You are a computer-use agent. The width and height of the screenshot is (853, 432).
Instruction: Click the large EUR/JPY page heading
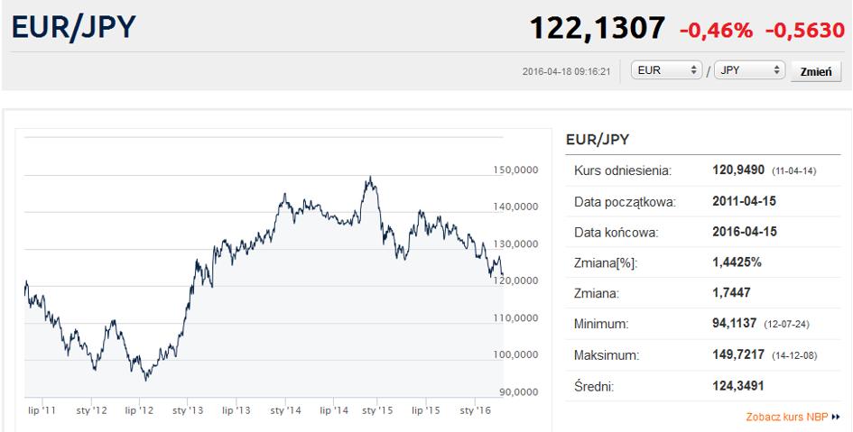[74, 28]
